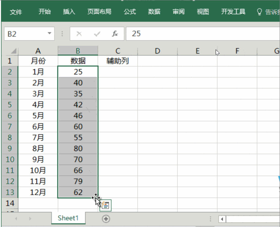The image size is (280, 227).
Task: Select column C header
Action: tap(118, 51)
